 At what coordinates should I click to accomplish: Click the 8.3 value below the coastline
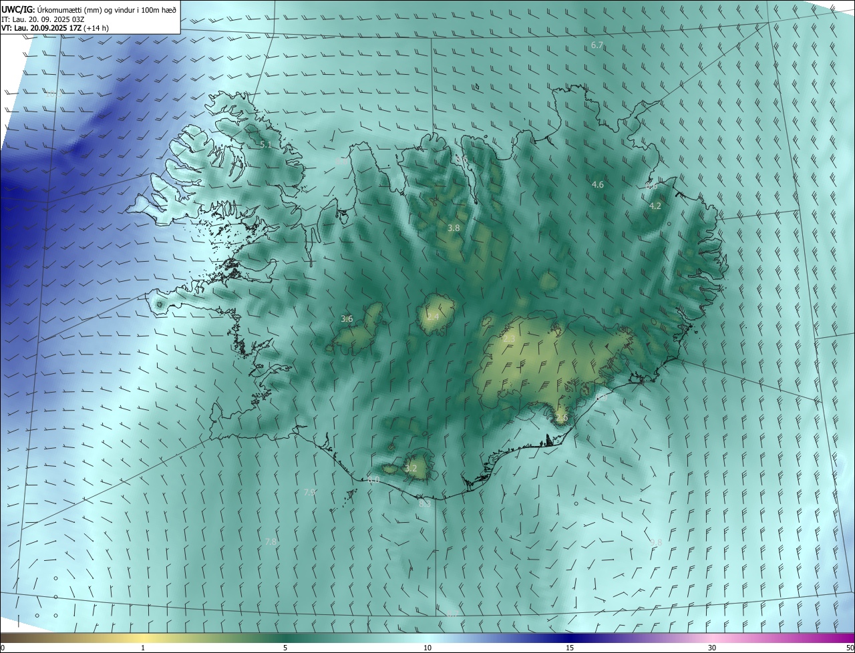pos(425,503)
